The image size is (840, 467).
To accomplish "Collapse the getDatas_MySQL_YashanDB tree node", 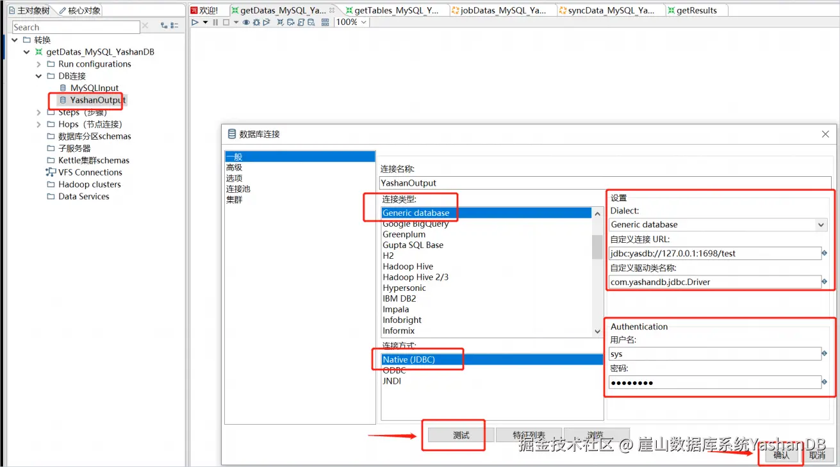I will tap(27, 52).
